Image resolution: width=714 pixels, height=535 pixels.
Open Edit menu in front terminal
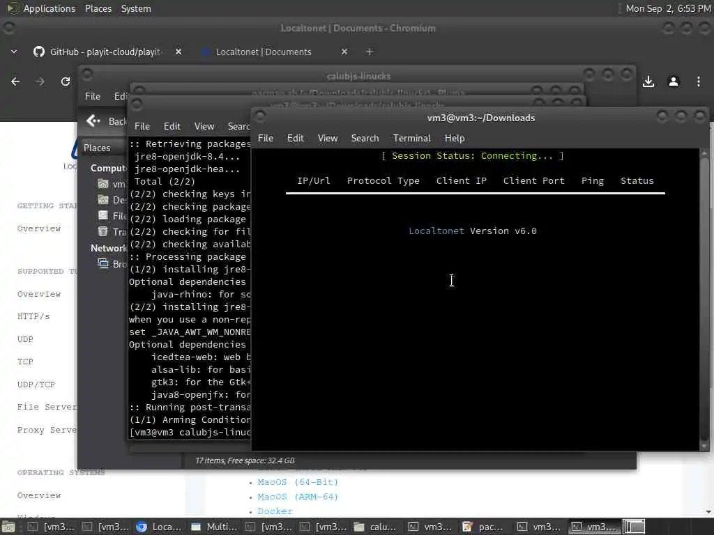tap(295, 139)
